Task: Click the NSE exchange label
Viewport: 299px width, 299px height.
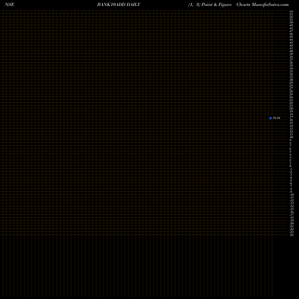Action: (x=10, y=5)
